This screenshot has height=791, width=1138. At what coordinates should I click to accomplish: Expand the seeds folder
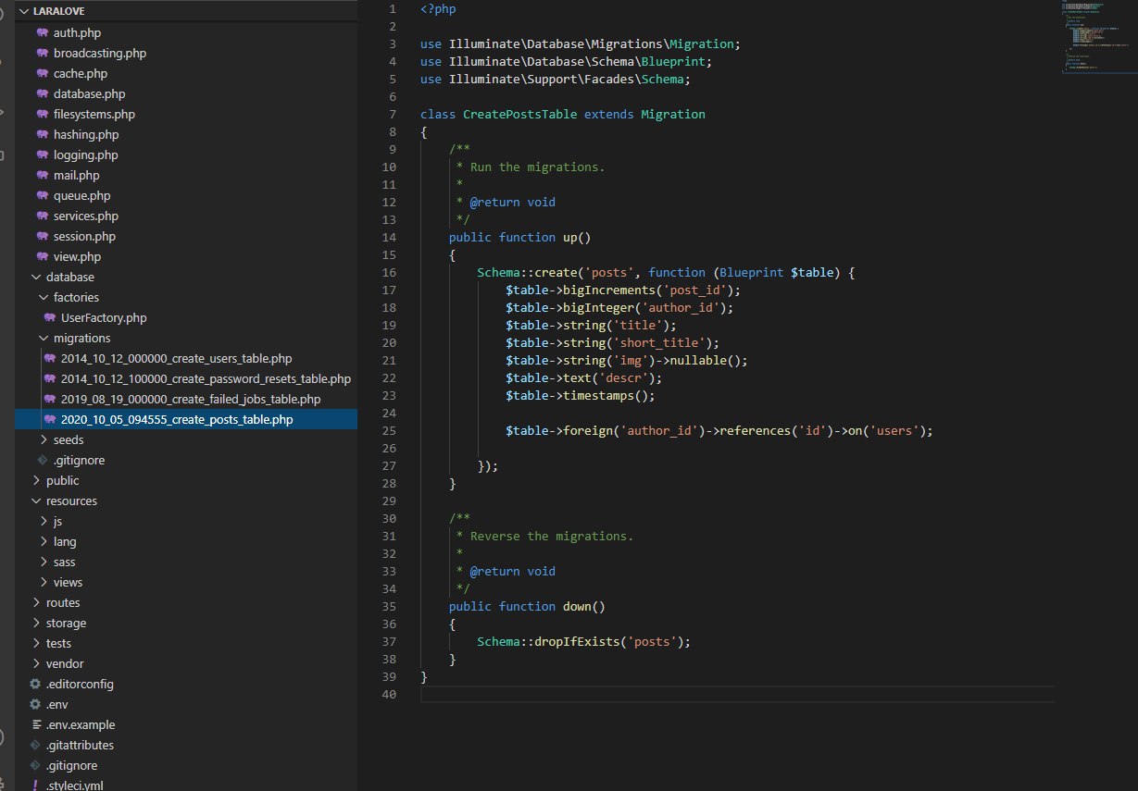point(44,439)
